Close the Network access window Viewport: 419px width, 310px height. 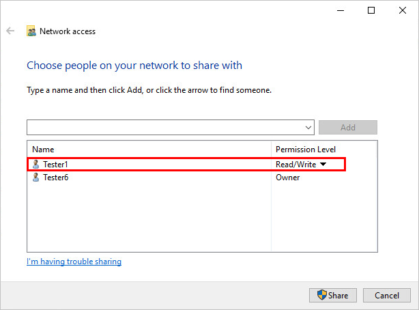[x=402, y=10]
